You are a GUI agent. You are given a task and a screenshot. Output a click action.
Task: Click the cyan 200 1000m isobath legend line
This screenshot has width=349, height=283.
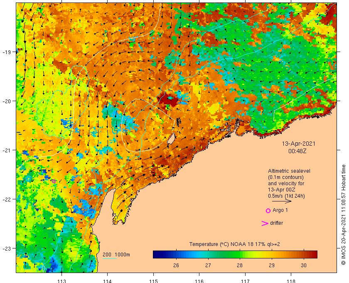click(110, 259)
